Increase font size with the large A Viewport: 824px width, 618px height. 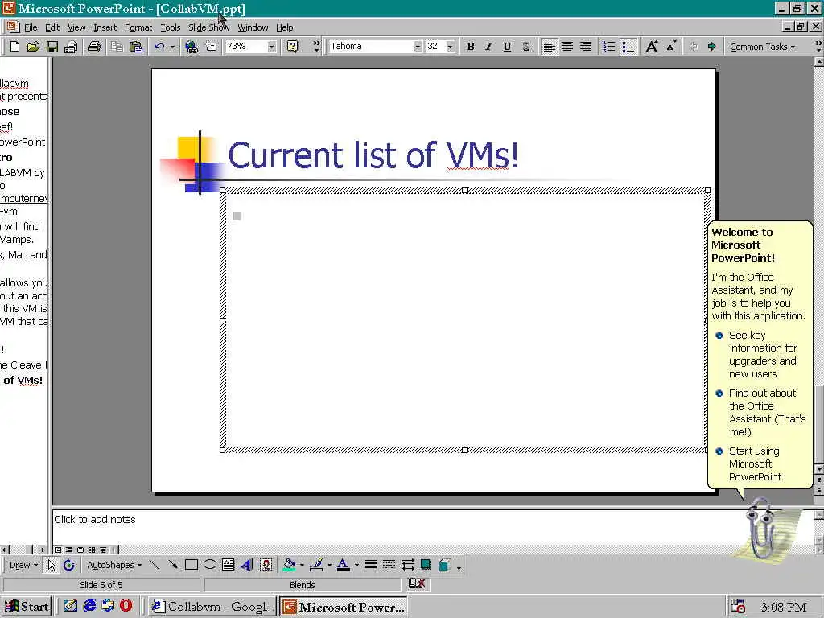pos(652,47)
